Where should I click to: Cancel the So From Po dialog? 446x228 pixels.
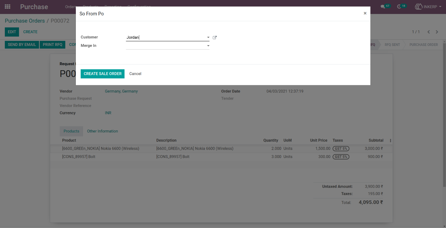click(x=135, y=74)
